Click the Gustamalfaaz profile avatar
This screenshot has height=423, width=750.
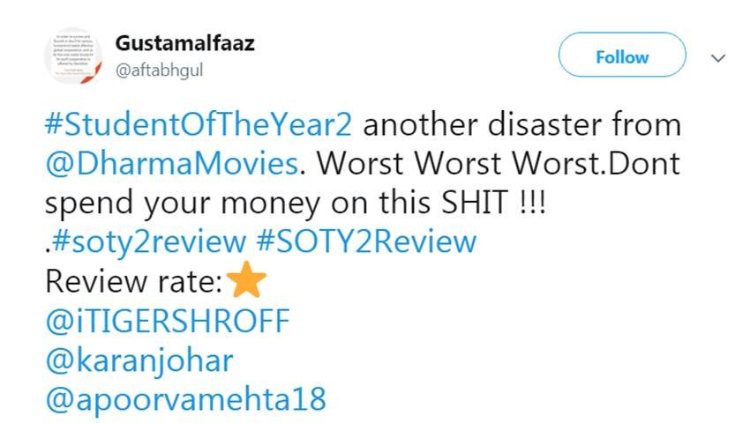tap(74, 56)
